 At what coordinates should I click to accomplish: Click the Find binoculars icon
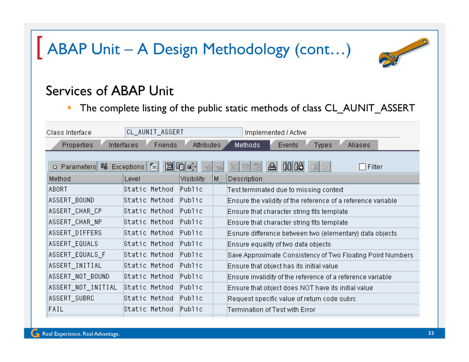coord(287,167)
